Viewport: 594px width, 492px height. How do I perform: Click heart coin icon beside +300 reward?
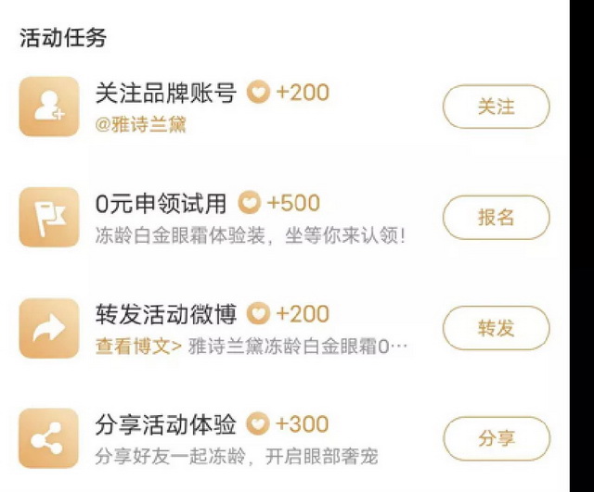[x=257, y=424]
